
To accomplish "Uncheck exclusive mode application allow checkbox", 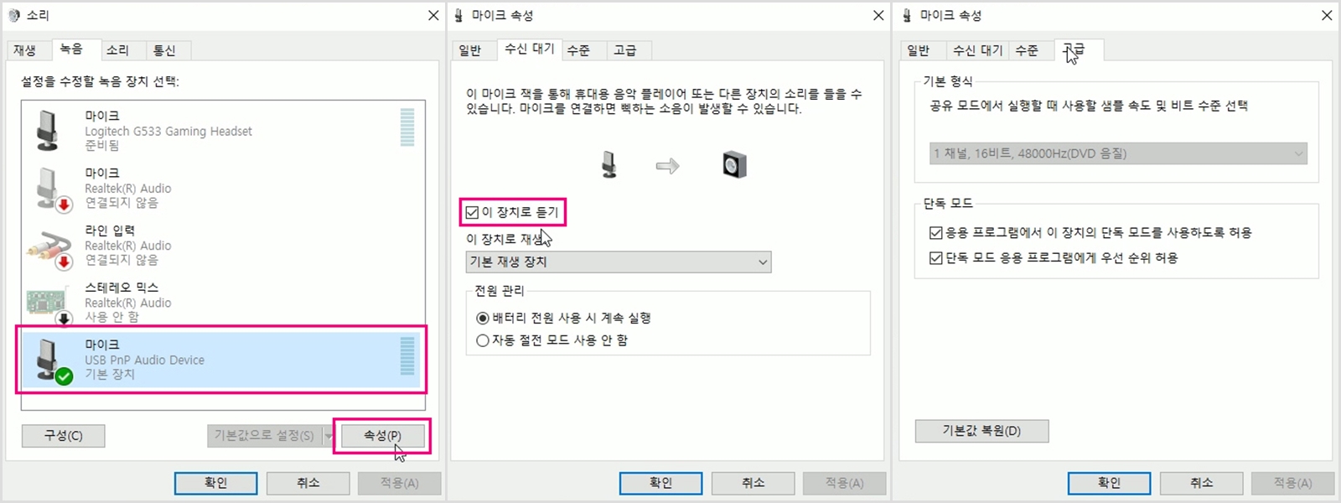I will pyautogui.click(x=936, y=232).
